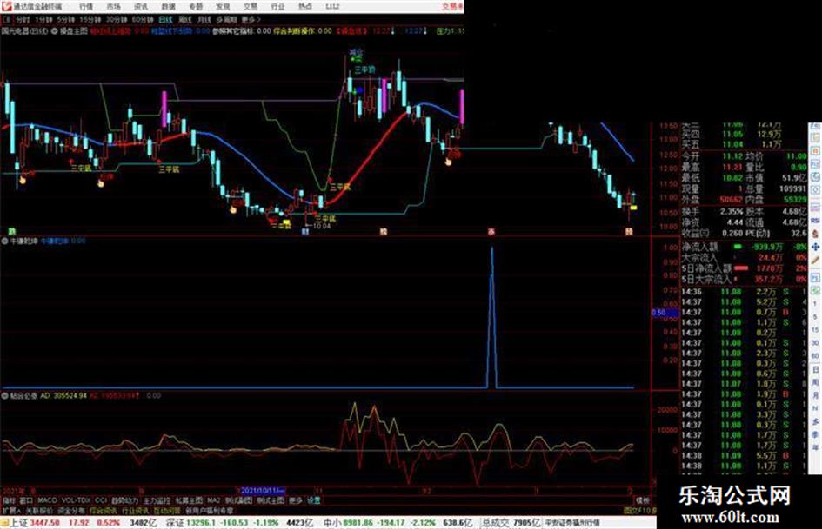Select the 月线 period tab

click(204, 19)
